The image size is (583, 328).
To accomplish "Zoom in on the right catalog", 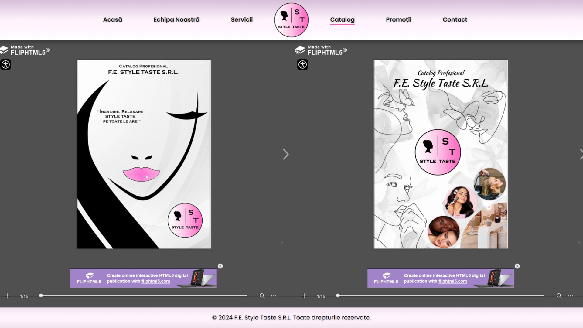I will click(x=304, y=296).
